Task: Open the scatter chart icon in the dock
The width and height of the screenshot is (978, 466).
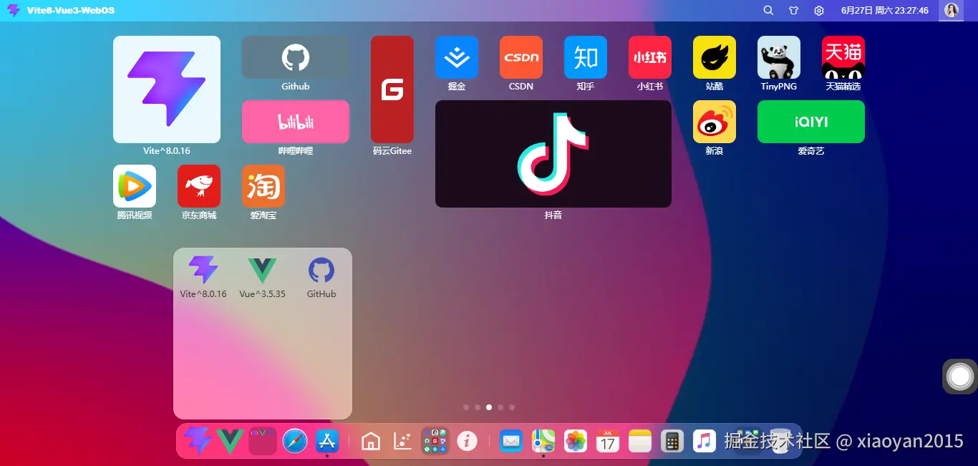Action: [402, 441]
